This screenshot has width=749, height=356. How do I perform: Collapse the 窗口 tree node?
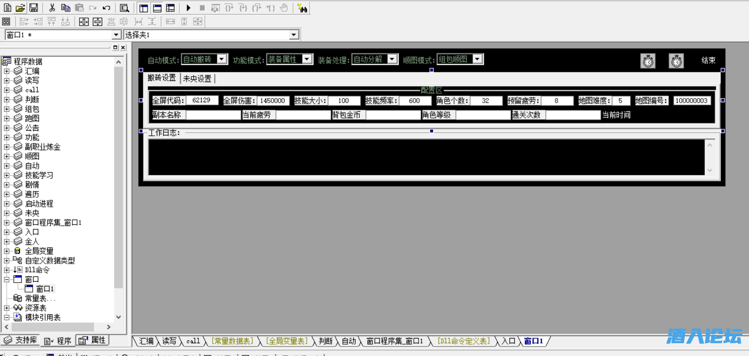tap(7, 279)
